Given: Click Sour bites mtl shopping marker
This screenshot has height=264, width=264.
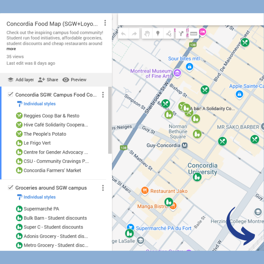Looking at the screenshot, I should pyautogui.click(x=189, y=67).
